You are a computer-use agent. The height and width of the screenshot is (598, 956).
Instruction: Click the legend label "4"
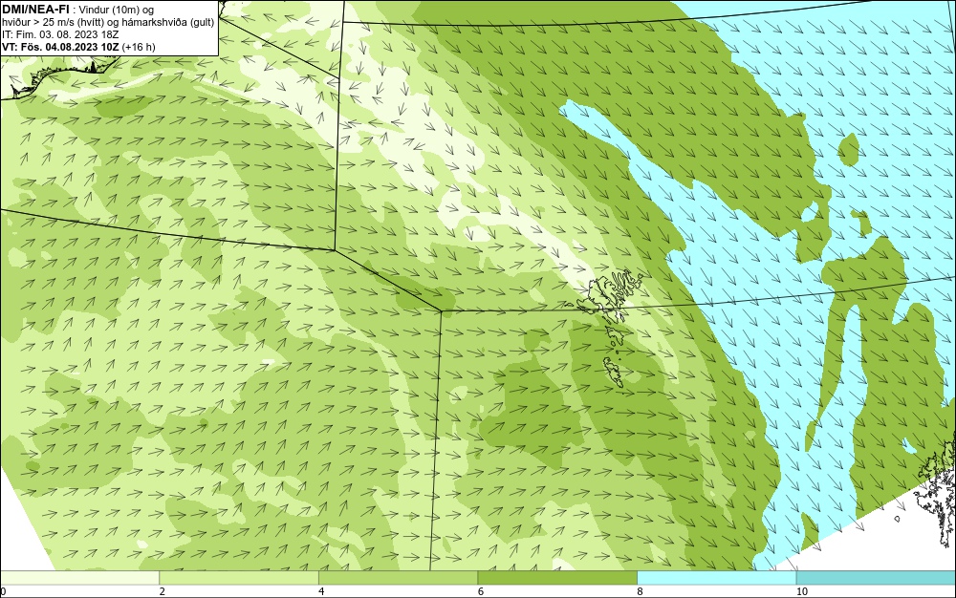pyautogui.click(x=321, y=592)
